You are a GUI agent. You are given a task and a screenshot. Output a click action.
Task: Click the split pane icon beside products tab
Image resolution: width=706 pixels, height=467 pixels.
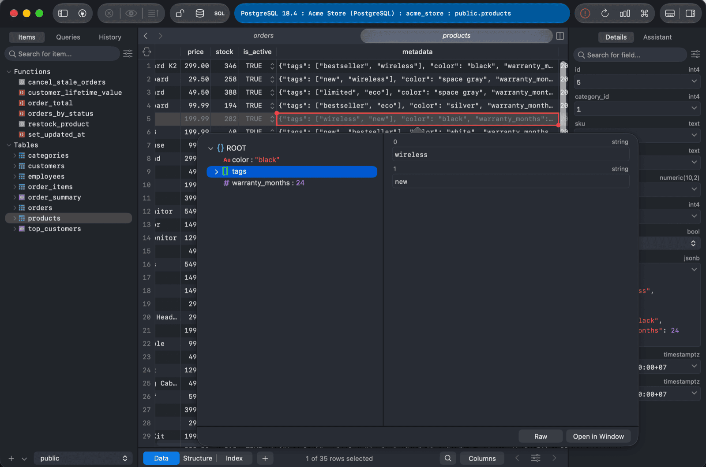click(x=560, y=36)
